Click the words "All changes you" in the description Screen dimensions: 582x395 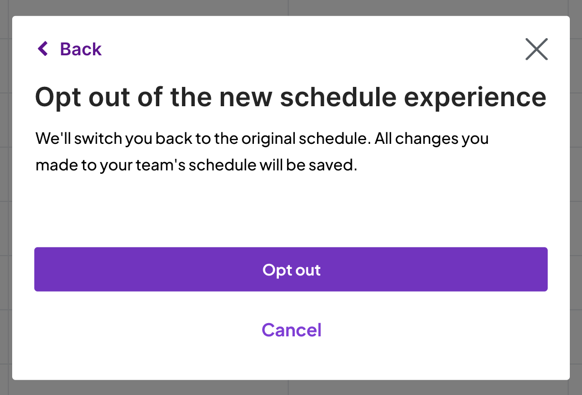tap(432, 138)
